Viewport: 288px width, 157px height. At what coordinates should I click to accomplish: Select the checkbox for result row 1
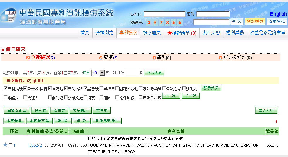pyautogui.click(x=11, y=145)
